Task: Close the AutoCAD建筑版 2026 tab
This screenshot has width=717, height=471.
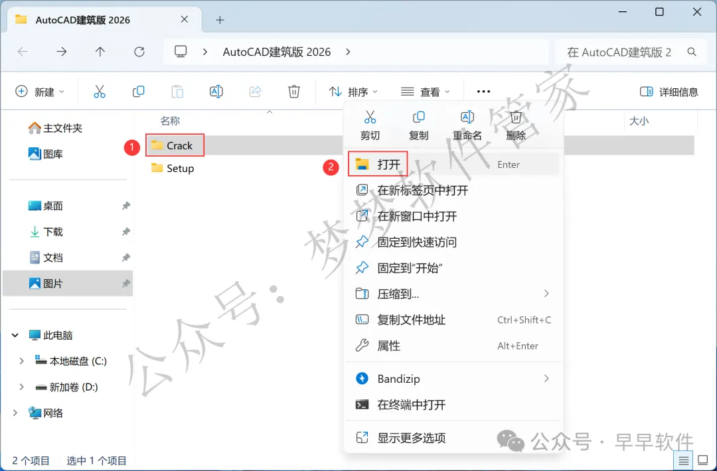Action: 185,19
